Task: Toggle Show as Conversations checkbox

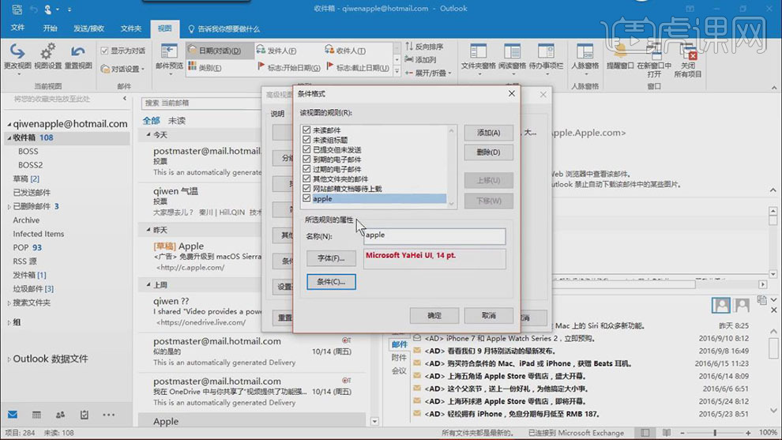Action: [x=104, y=51]
